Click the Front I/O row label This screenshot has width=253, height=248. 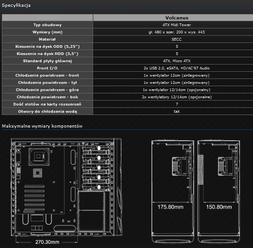pyautogui.click(x=47, y=68)
